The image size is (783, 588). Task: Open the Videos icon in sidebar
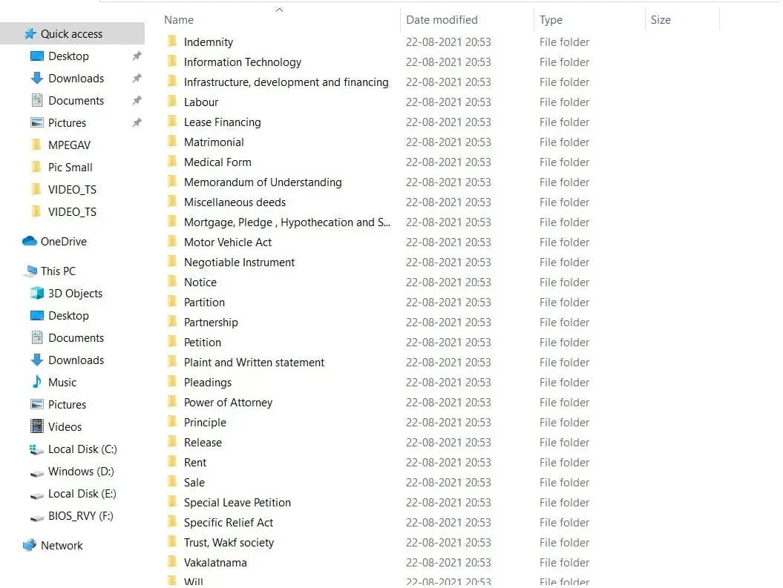(x=36, y=426)
